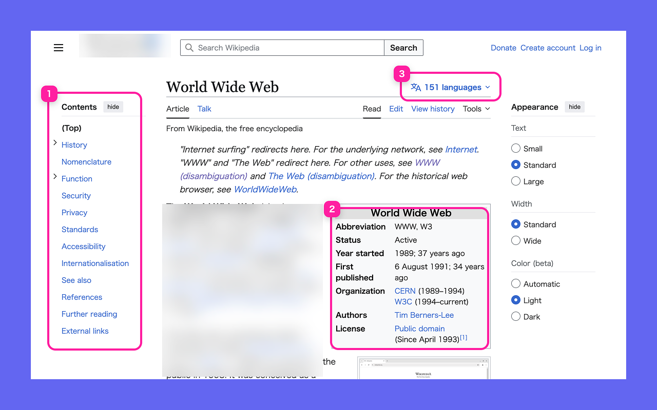This screenshot has height=410, width=657.
Task: Expand the Function section in contents
Action: [55, 177]
